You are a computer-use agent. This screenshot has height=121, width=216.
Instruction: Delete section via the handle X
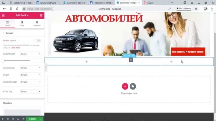[133, 56]
